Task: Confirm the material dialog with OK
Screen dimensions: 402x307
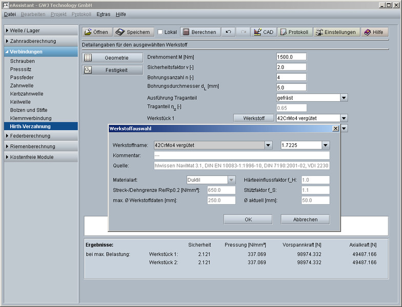Action: click(x=248, y=220)
